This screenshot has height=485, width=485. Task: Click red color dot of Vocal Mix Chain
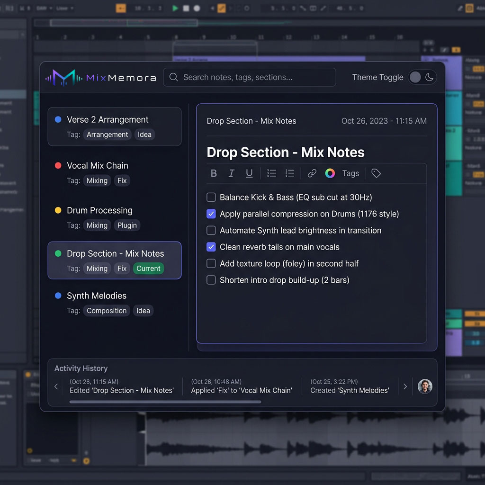point(58,165)
